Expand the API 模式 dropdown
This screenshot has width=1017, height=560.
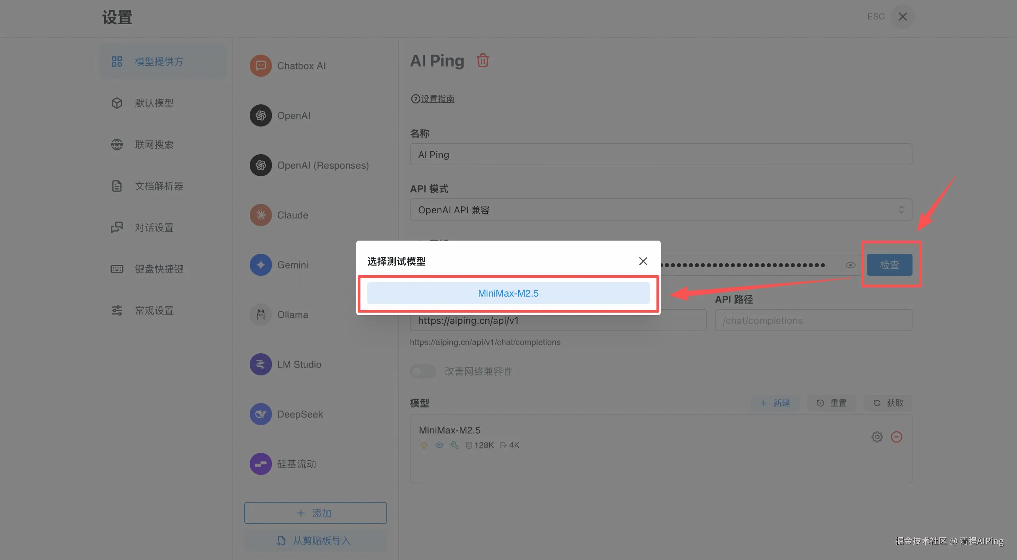pos(660,209)
